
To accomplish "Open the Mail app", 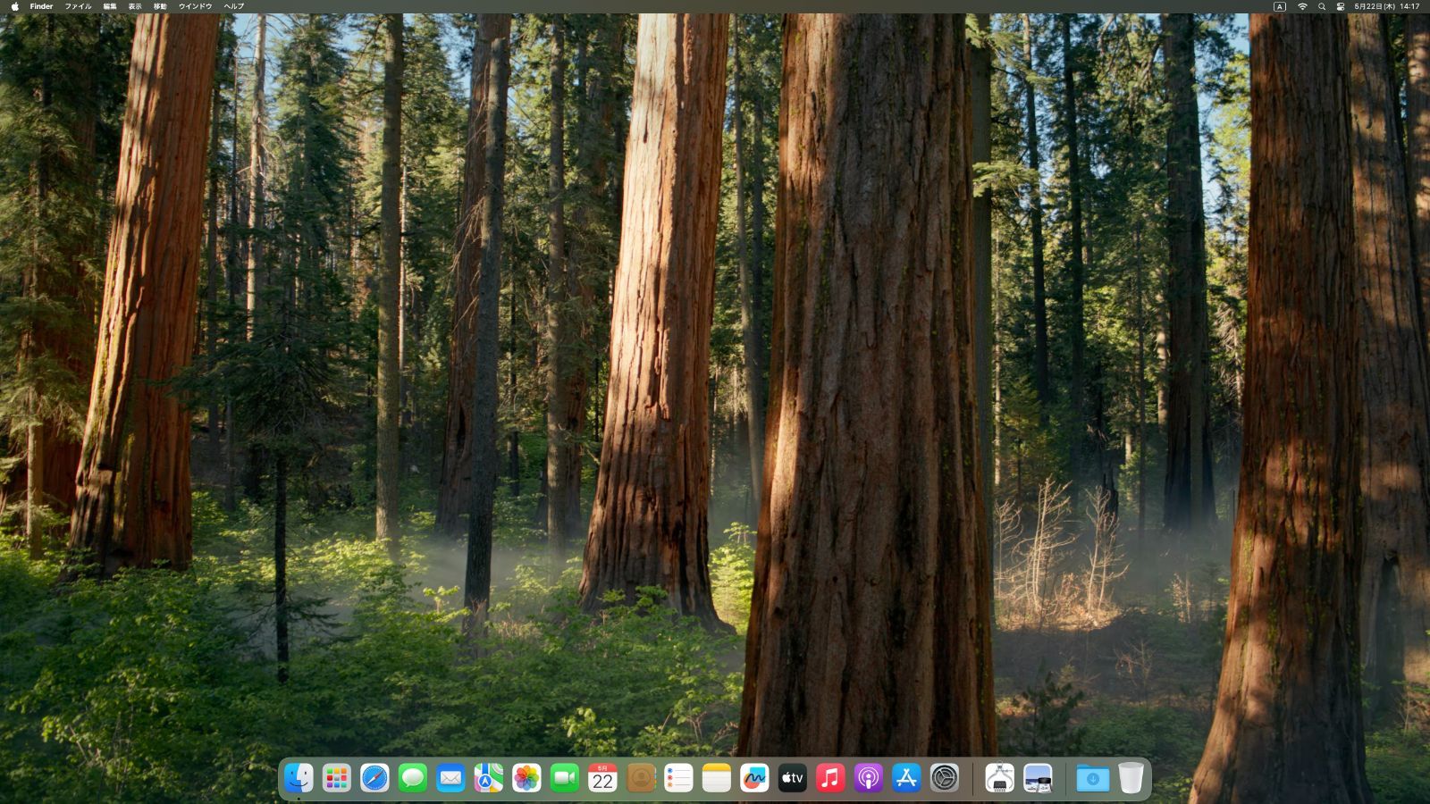I will [450, 778].
